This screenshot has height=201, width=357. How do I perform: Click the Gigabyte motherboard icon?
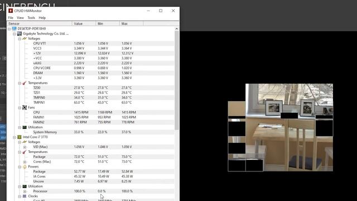pos(20,33)
